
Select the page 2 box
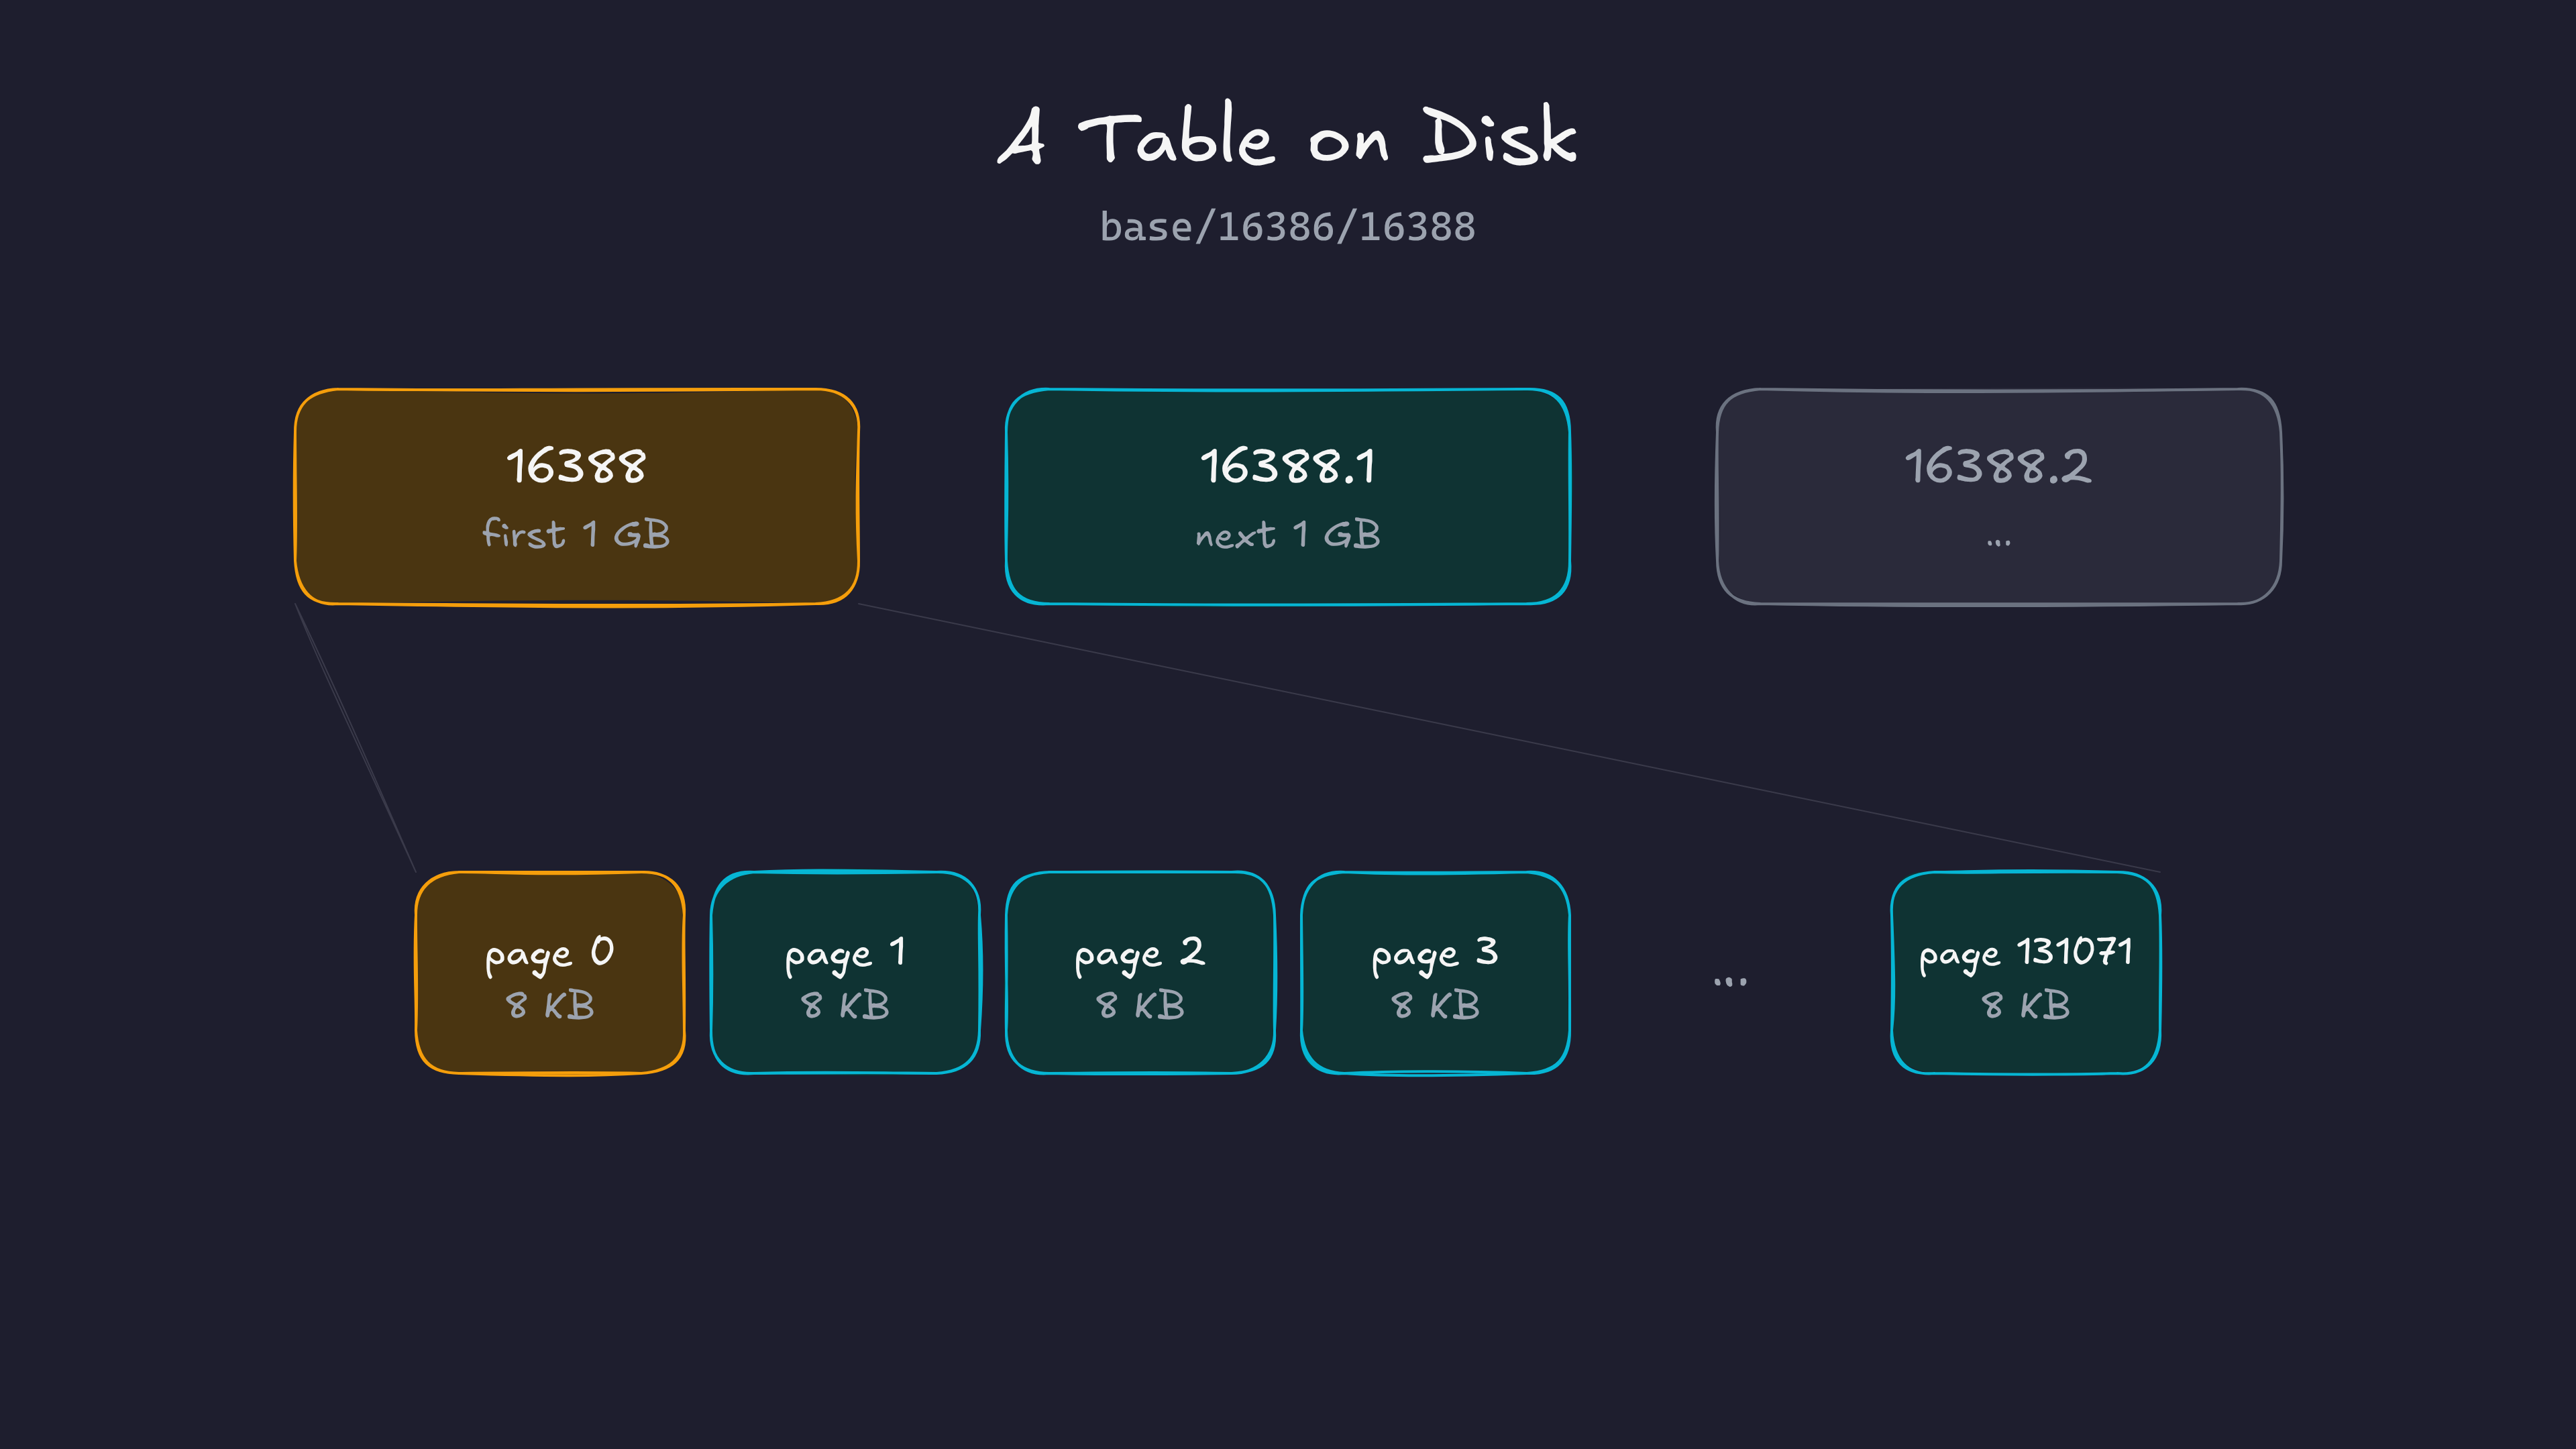pyautogui.click(x=1140, y=973)
